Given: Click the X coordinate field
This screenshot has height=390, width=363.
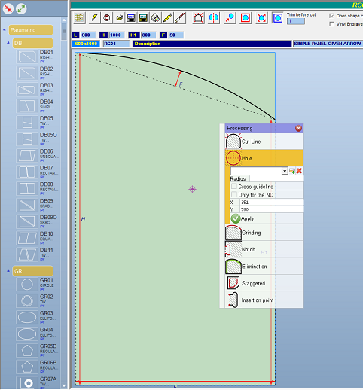Looking at the screenshot, I should (x=271, y=203).
